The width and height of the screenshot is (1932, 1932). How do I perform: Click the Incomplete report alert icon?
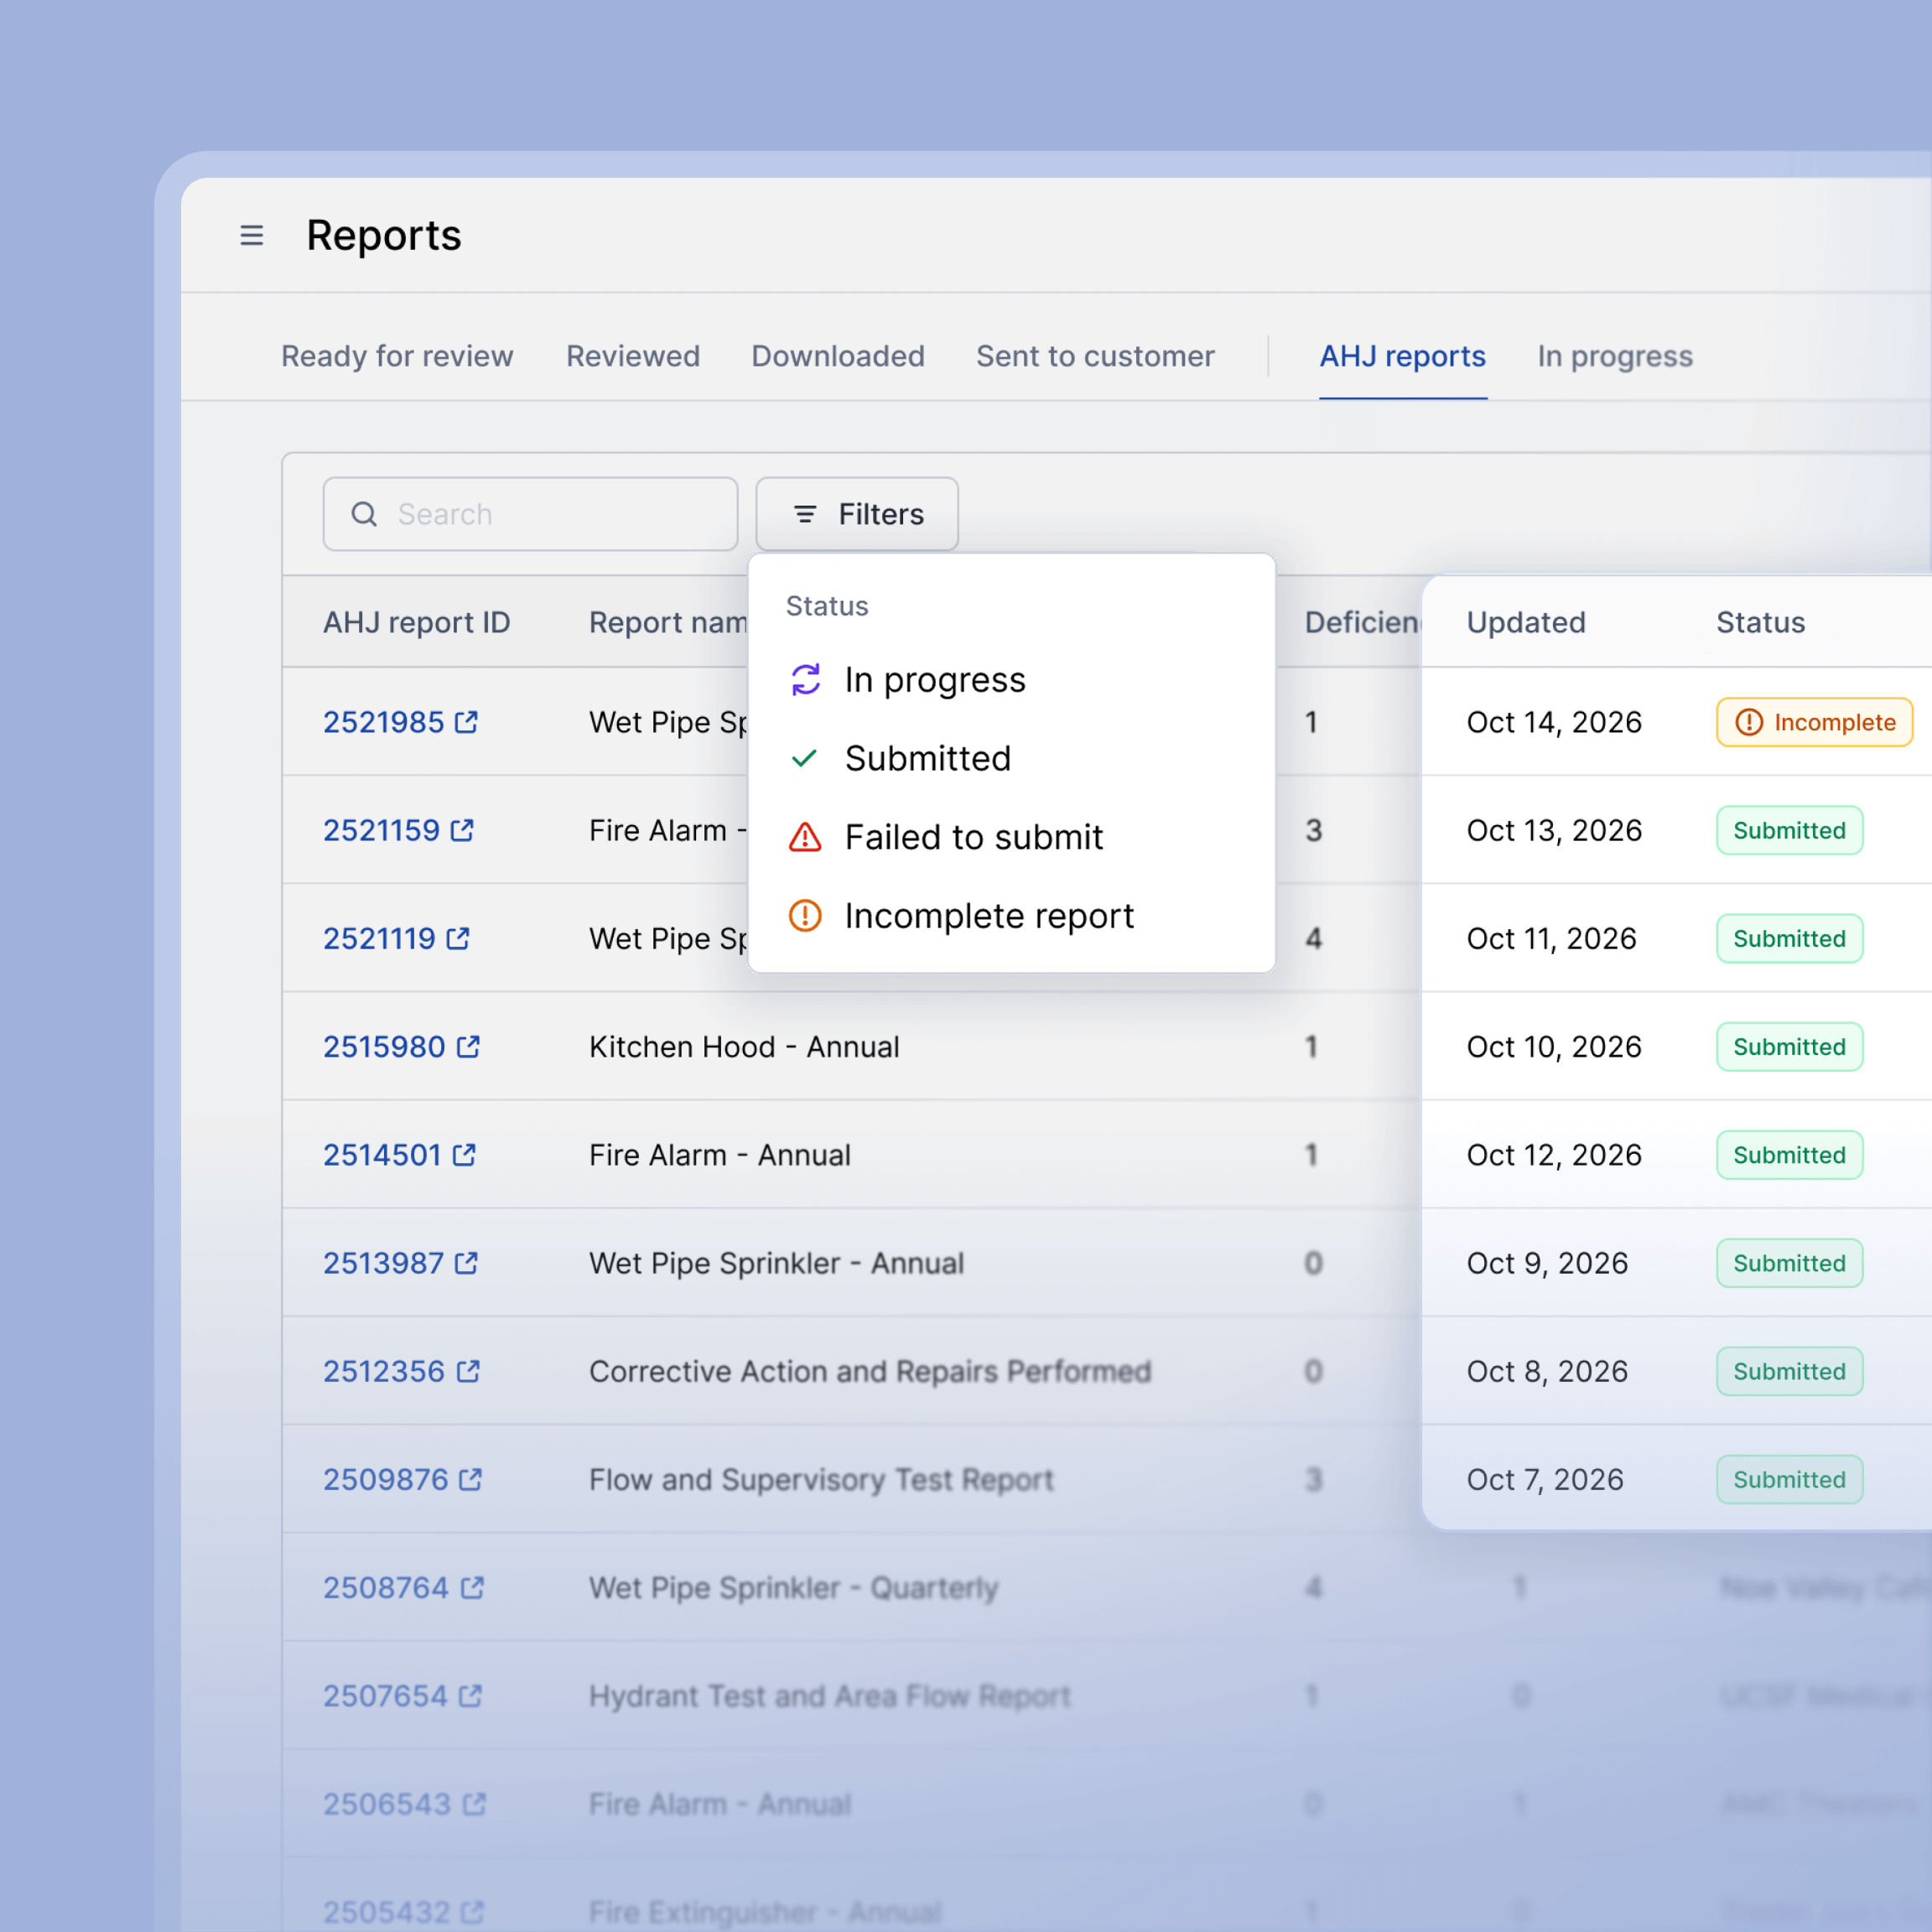pyautogui.click(x=805, y=915)
